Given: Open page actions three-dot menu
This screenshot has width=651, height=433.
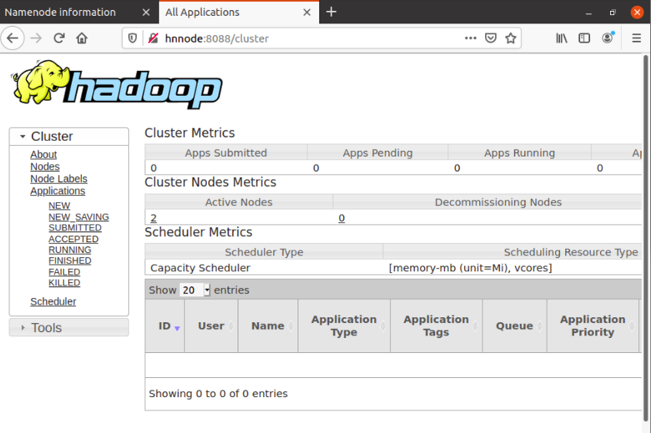Looking at the screenshot, I should point(470,38).
